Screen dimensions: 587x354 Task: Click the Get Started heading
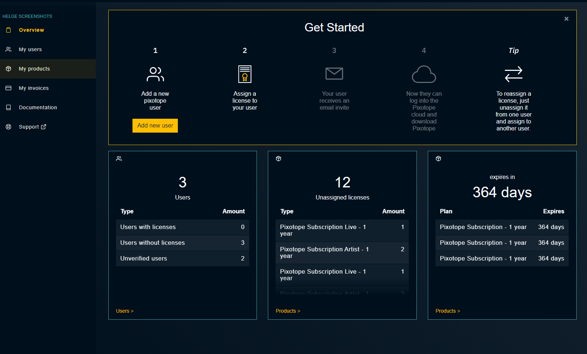[x=334, y=27]
